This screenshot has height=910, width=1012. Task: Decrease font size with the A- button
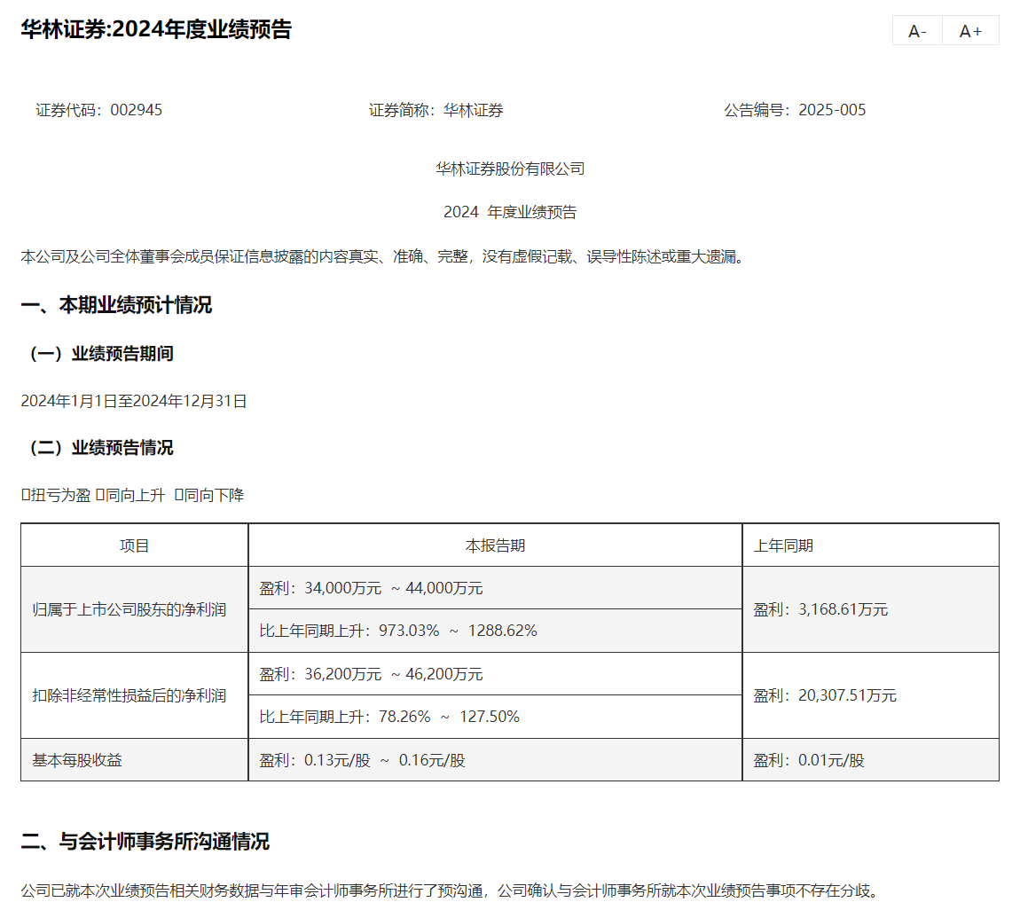click(917, 31)
